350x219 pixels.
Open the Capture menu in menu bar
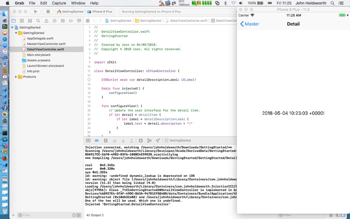pyautogui.click(x=59, y=3)
